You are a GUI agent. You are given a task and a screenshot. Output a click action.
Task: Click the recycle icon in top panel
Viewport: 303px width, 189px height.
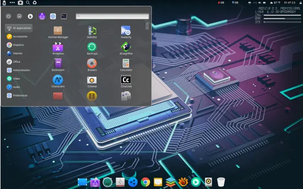[x=35, y=3]
